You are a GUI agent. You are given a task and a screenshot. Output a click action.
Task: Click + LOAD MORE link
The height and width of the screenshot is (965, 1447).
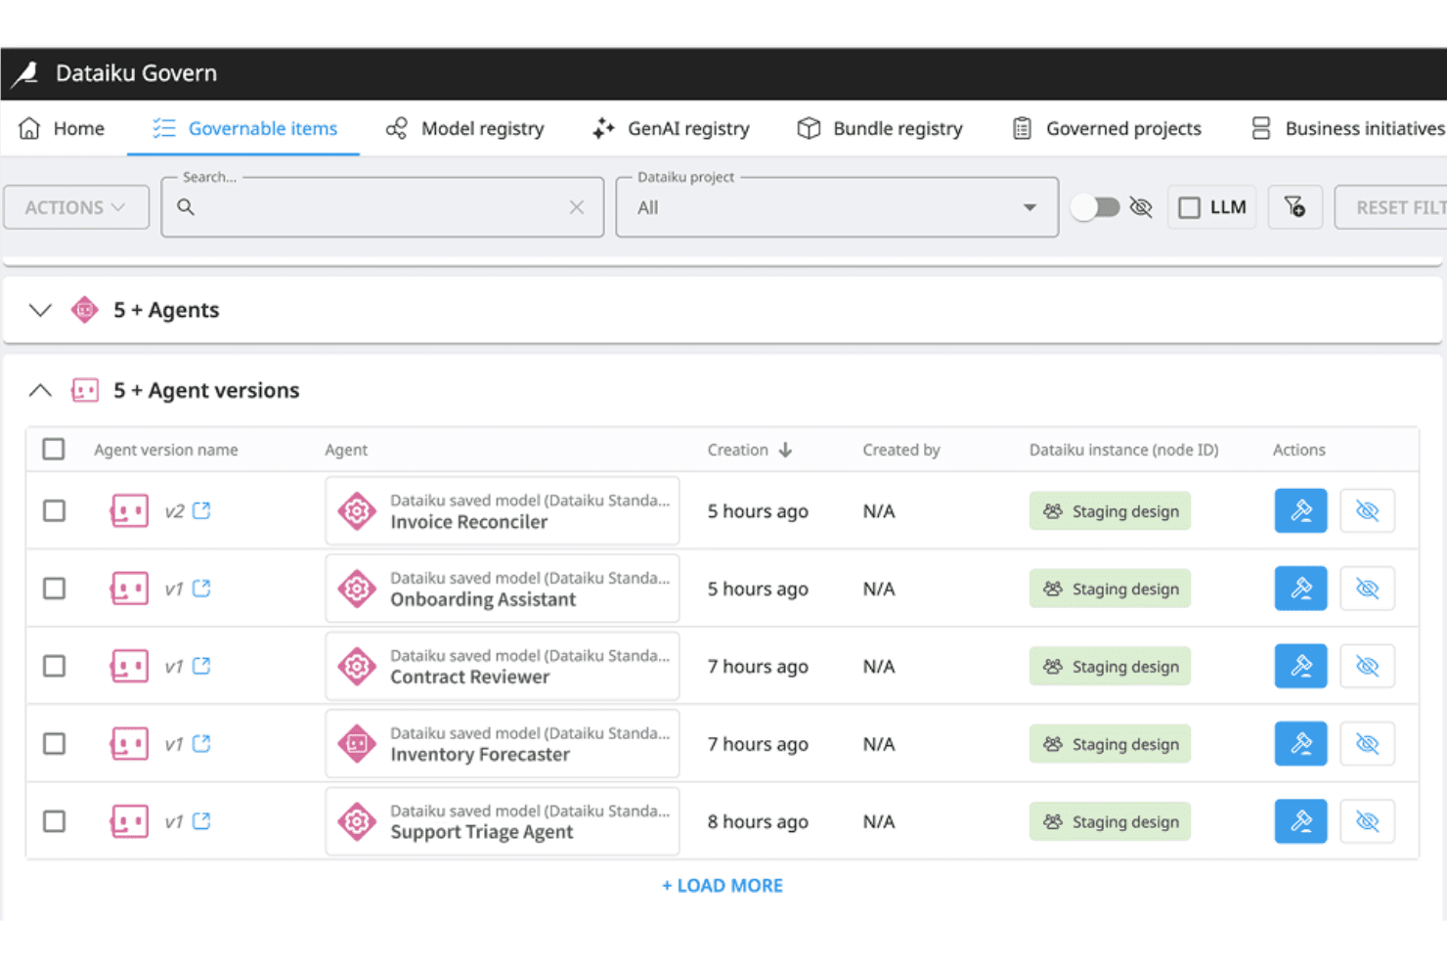tap(723, 885)
